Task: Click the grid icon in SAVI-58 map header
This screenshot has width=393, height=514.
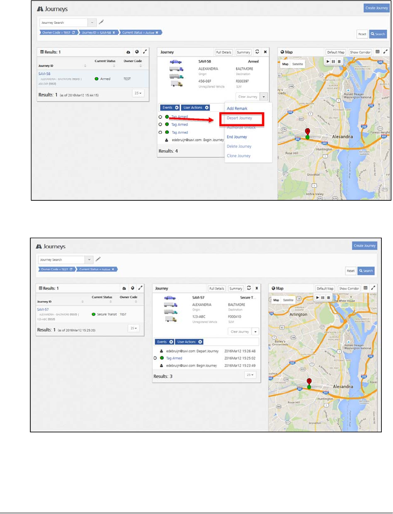Action: pos(377,52)
